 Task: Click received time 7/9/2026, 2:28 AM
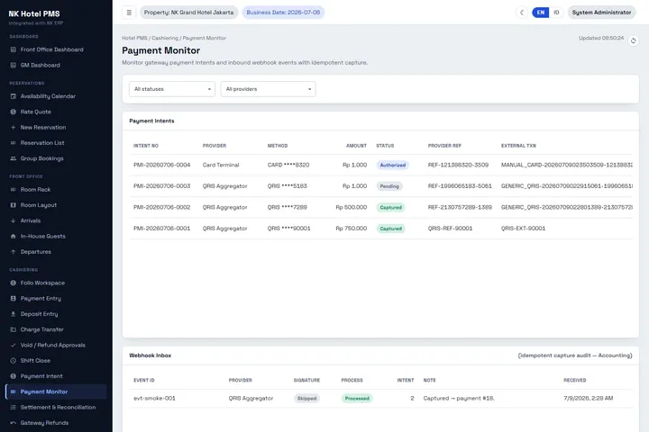coord(588,399)
